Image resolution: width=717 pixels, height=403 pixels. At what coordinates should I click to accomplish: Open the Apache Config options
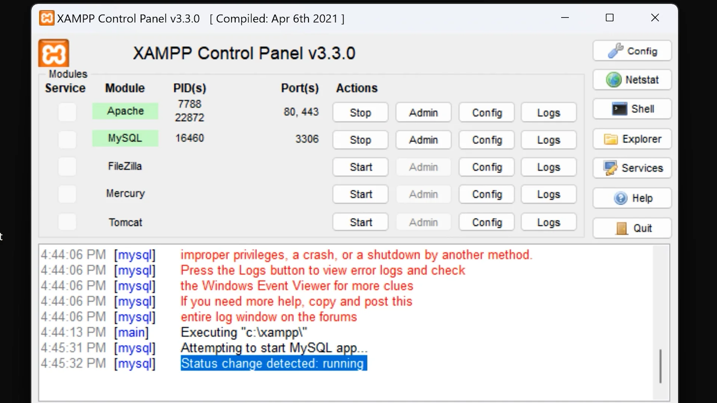click(x=487, y=113)
